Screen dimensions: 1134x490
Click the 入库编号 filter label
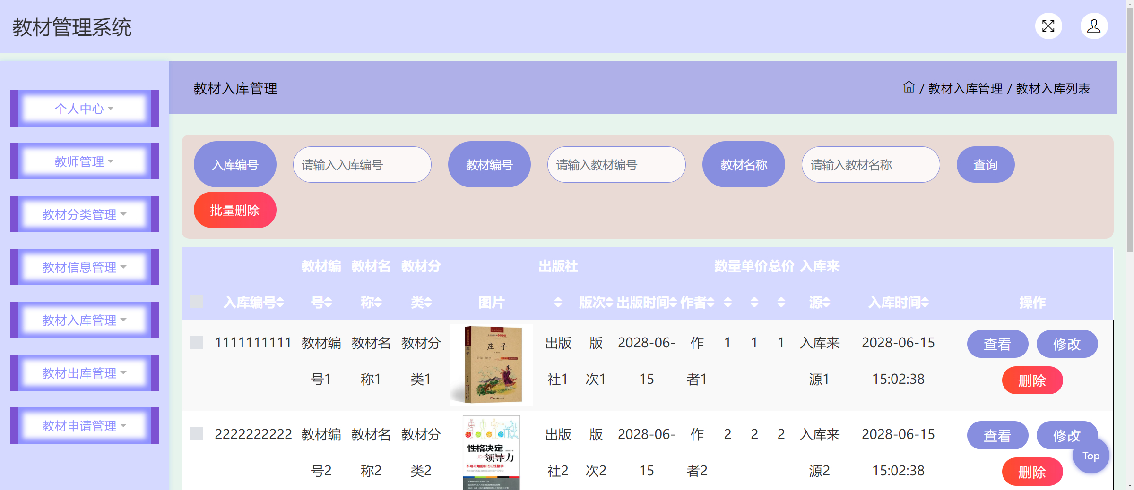tap(235, 165)
